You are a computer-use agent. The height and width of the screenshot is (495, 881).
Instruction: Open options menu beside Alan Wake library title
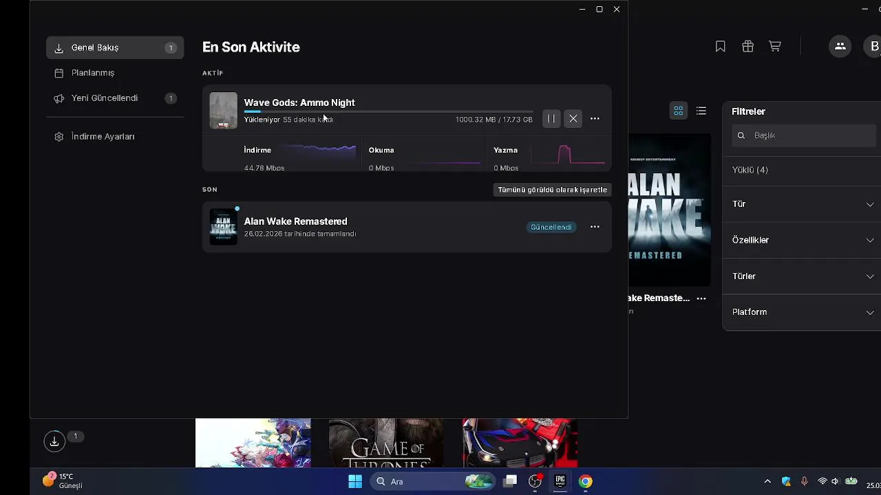[x=701, y=298]
